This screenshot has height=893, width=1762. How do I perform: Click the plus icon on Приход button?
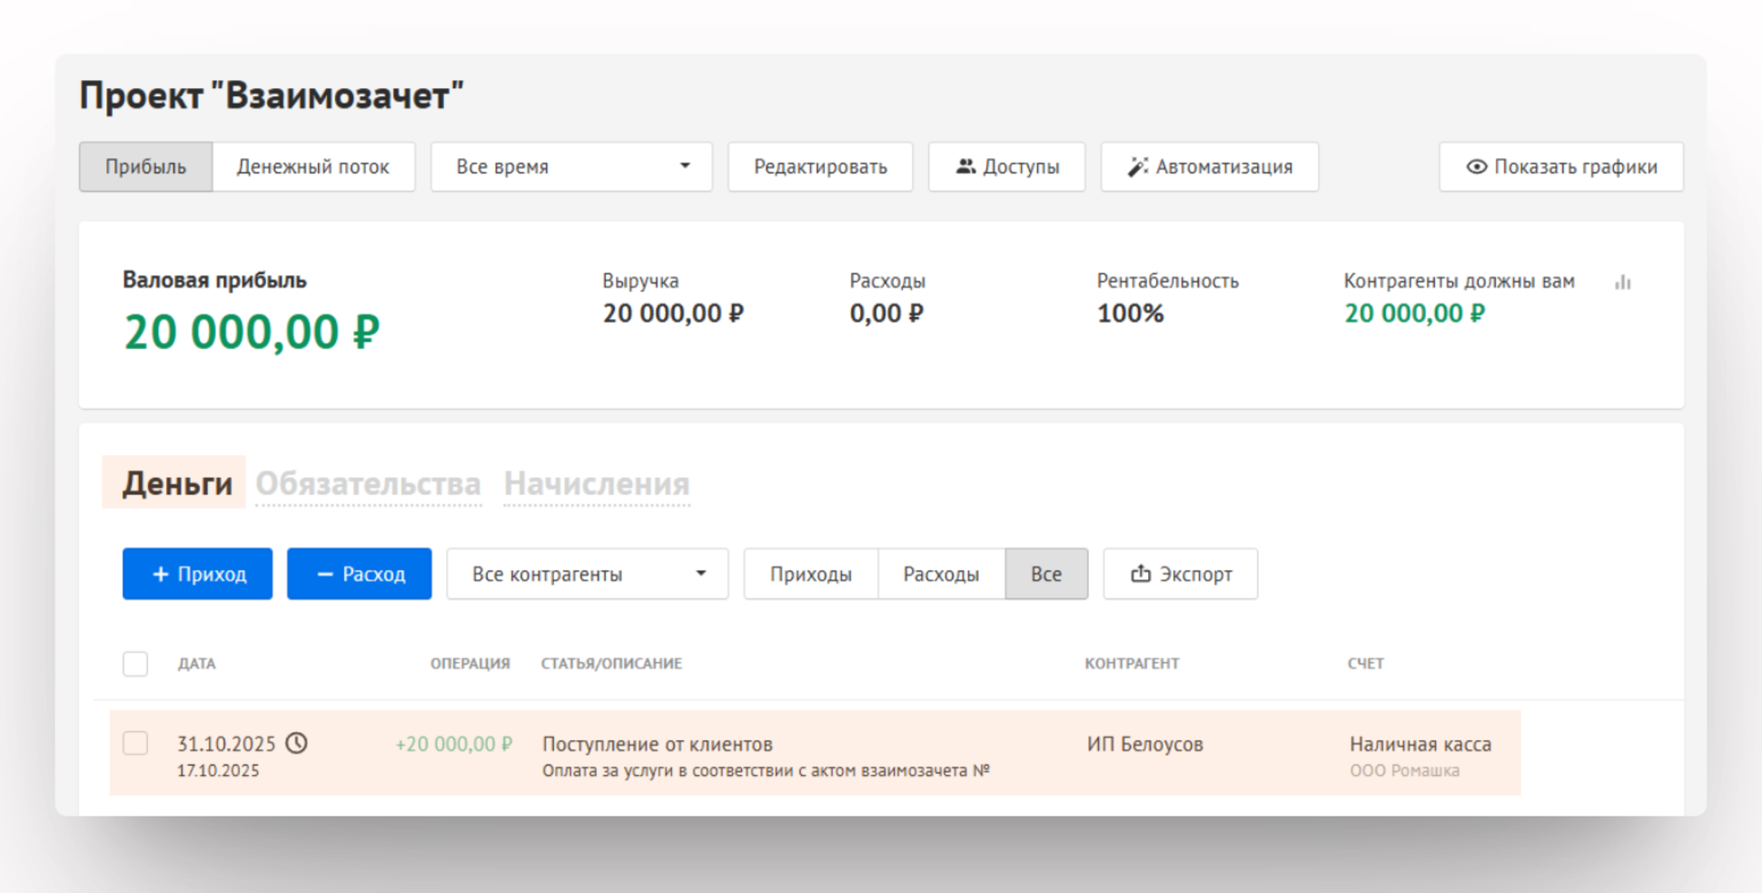coord(161,574)
